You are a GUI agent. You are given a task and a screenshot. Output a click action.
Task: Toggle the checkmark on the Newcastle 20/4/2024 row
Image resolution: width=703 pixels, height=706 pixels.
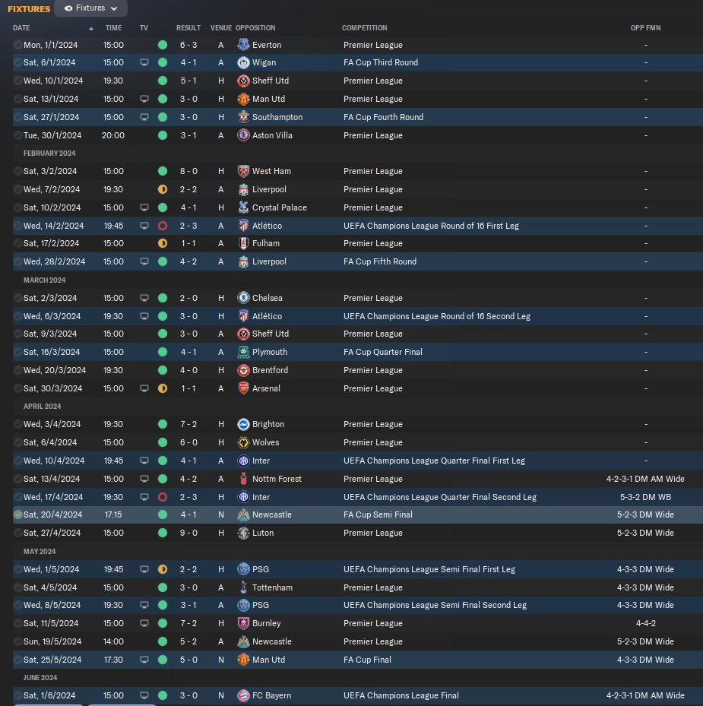coord(18,514)
